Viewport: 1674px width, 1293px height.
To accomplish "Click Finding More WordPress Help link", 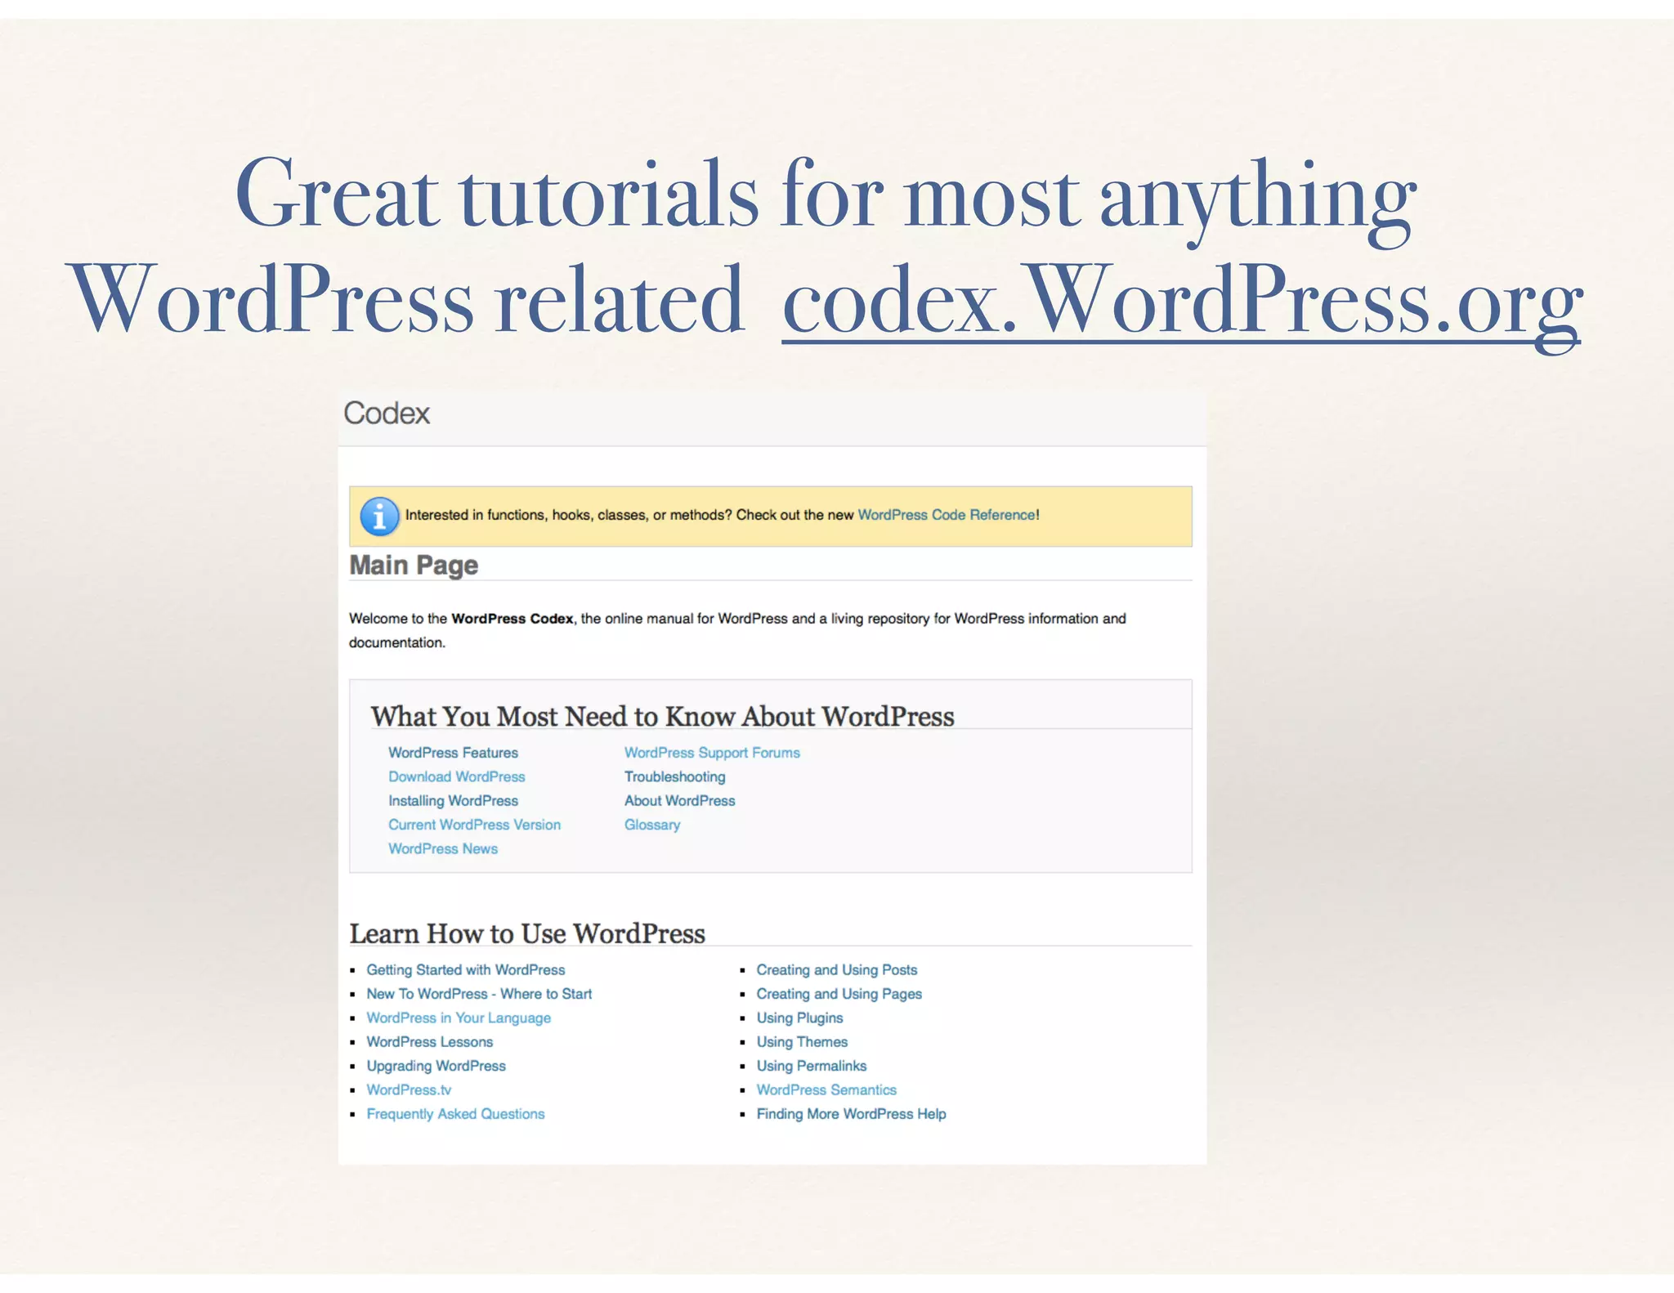I will click(x=851, y=1114).
